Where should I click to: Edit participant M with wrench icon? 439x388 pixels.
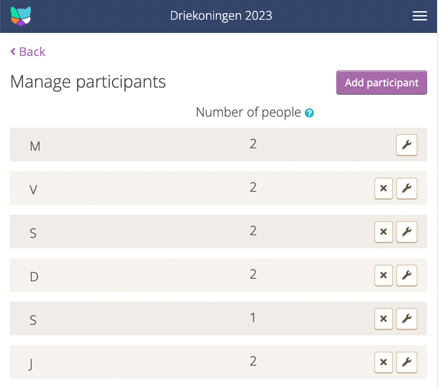click(x=407, y=145)
